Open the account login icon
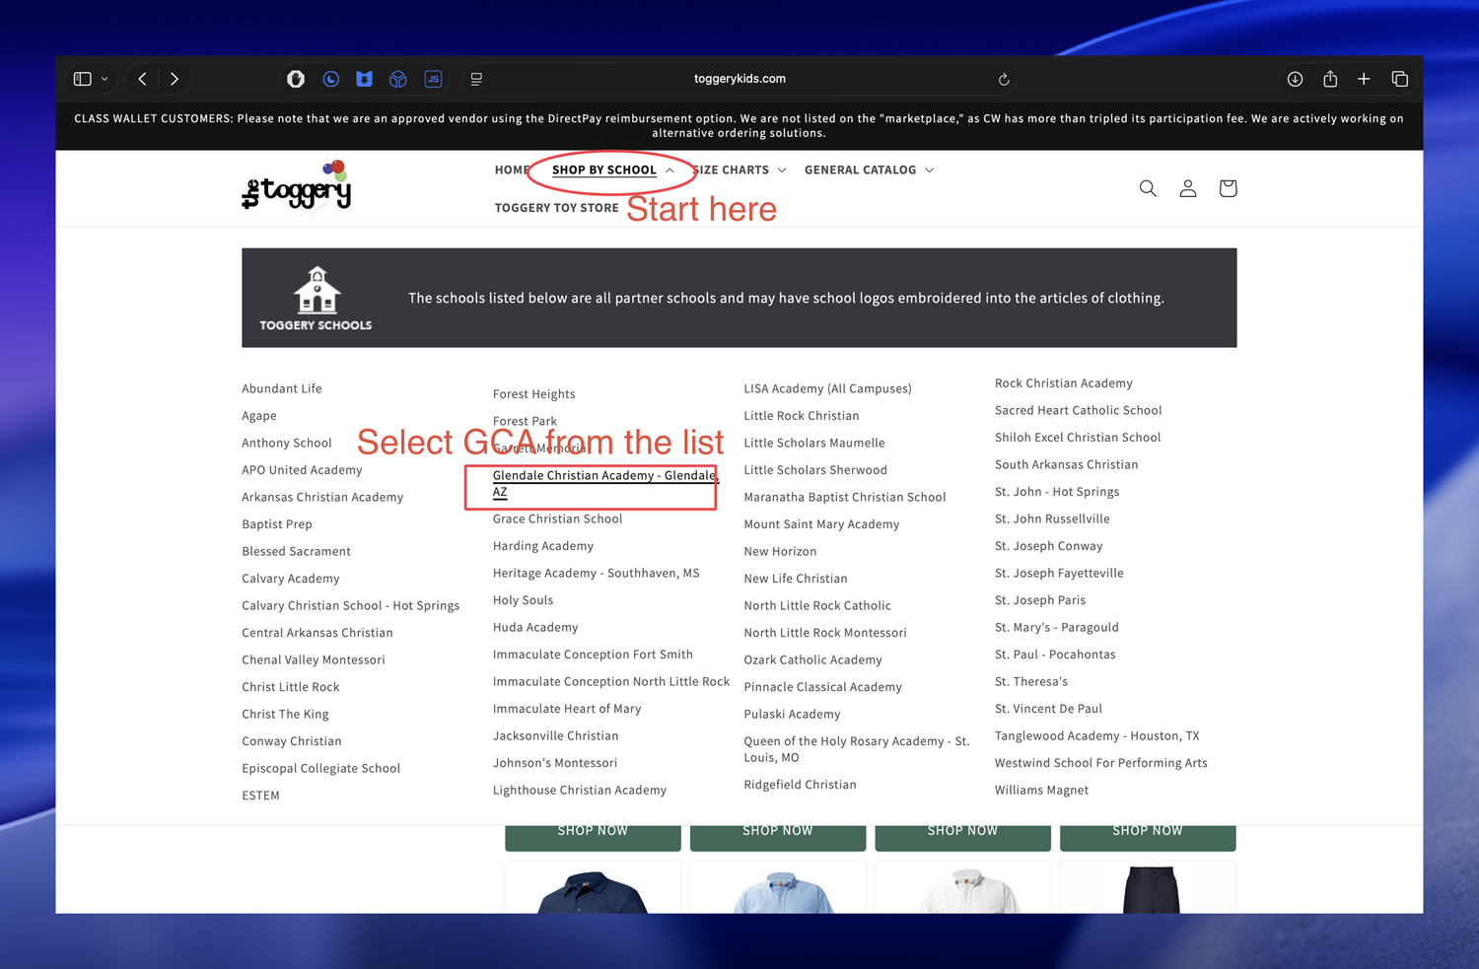Image resolution: width=1479 pixels, height=969 pixels. tap(1188, 188)
